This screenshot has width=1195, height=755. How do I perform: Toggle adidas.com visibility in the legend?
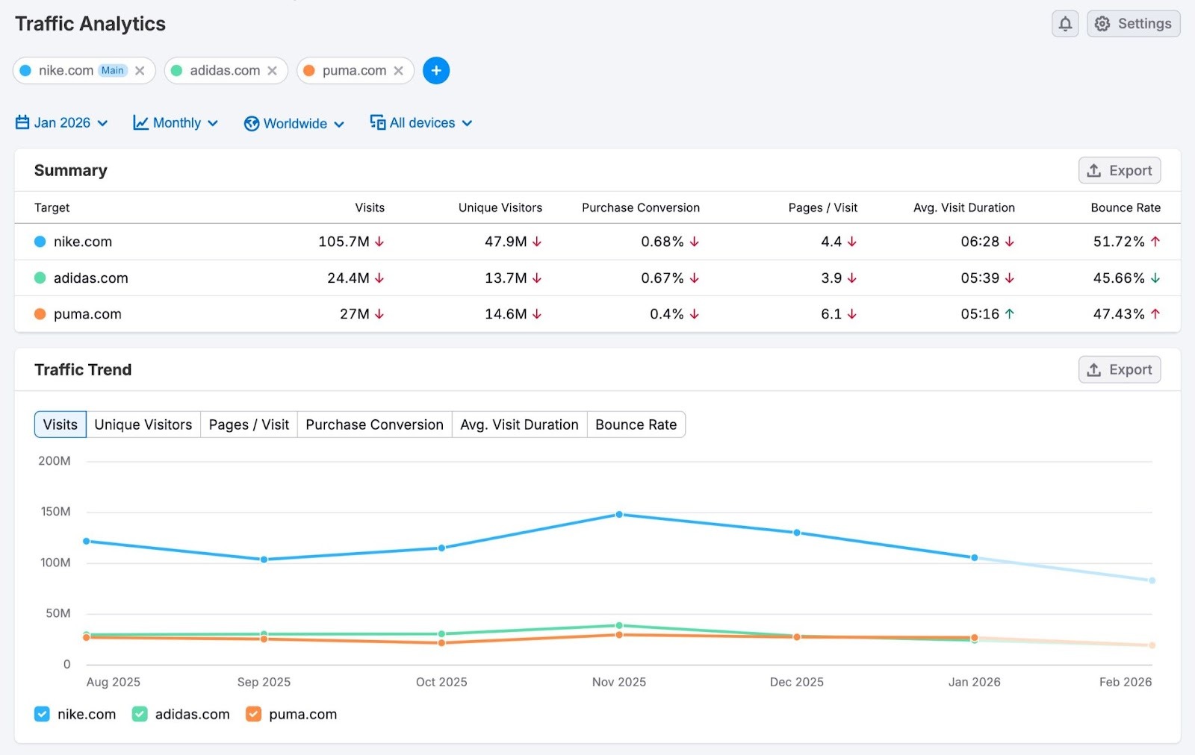click(x=139, y=714)
